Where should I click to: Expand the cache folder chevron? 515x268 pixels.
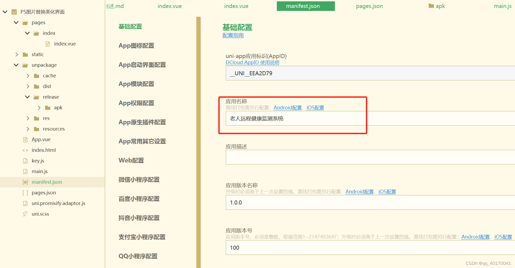[28, 76]
